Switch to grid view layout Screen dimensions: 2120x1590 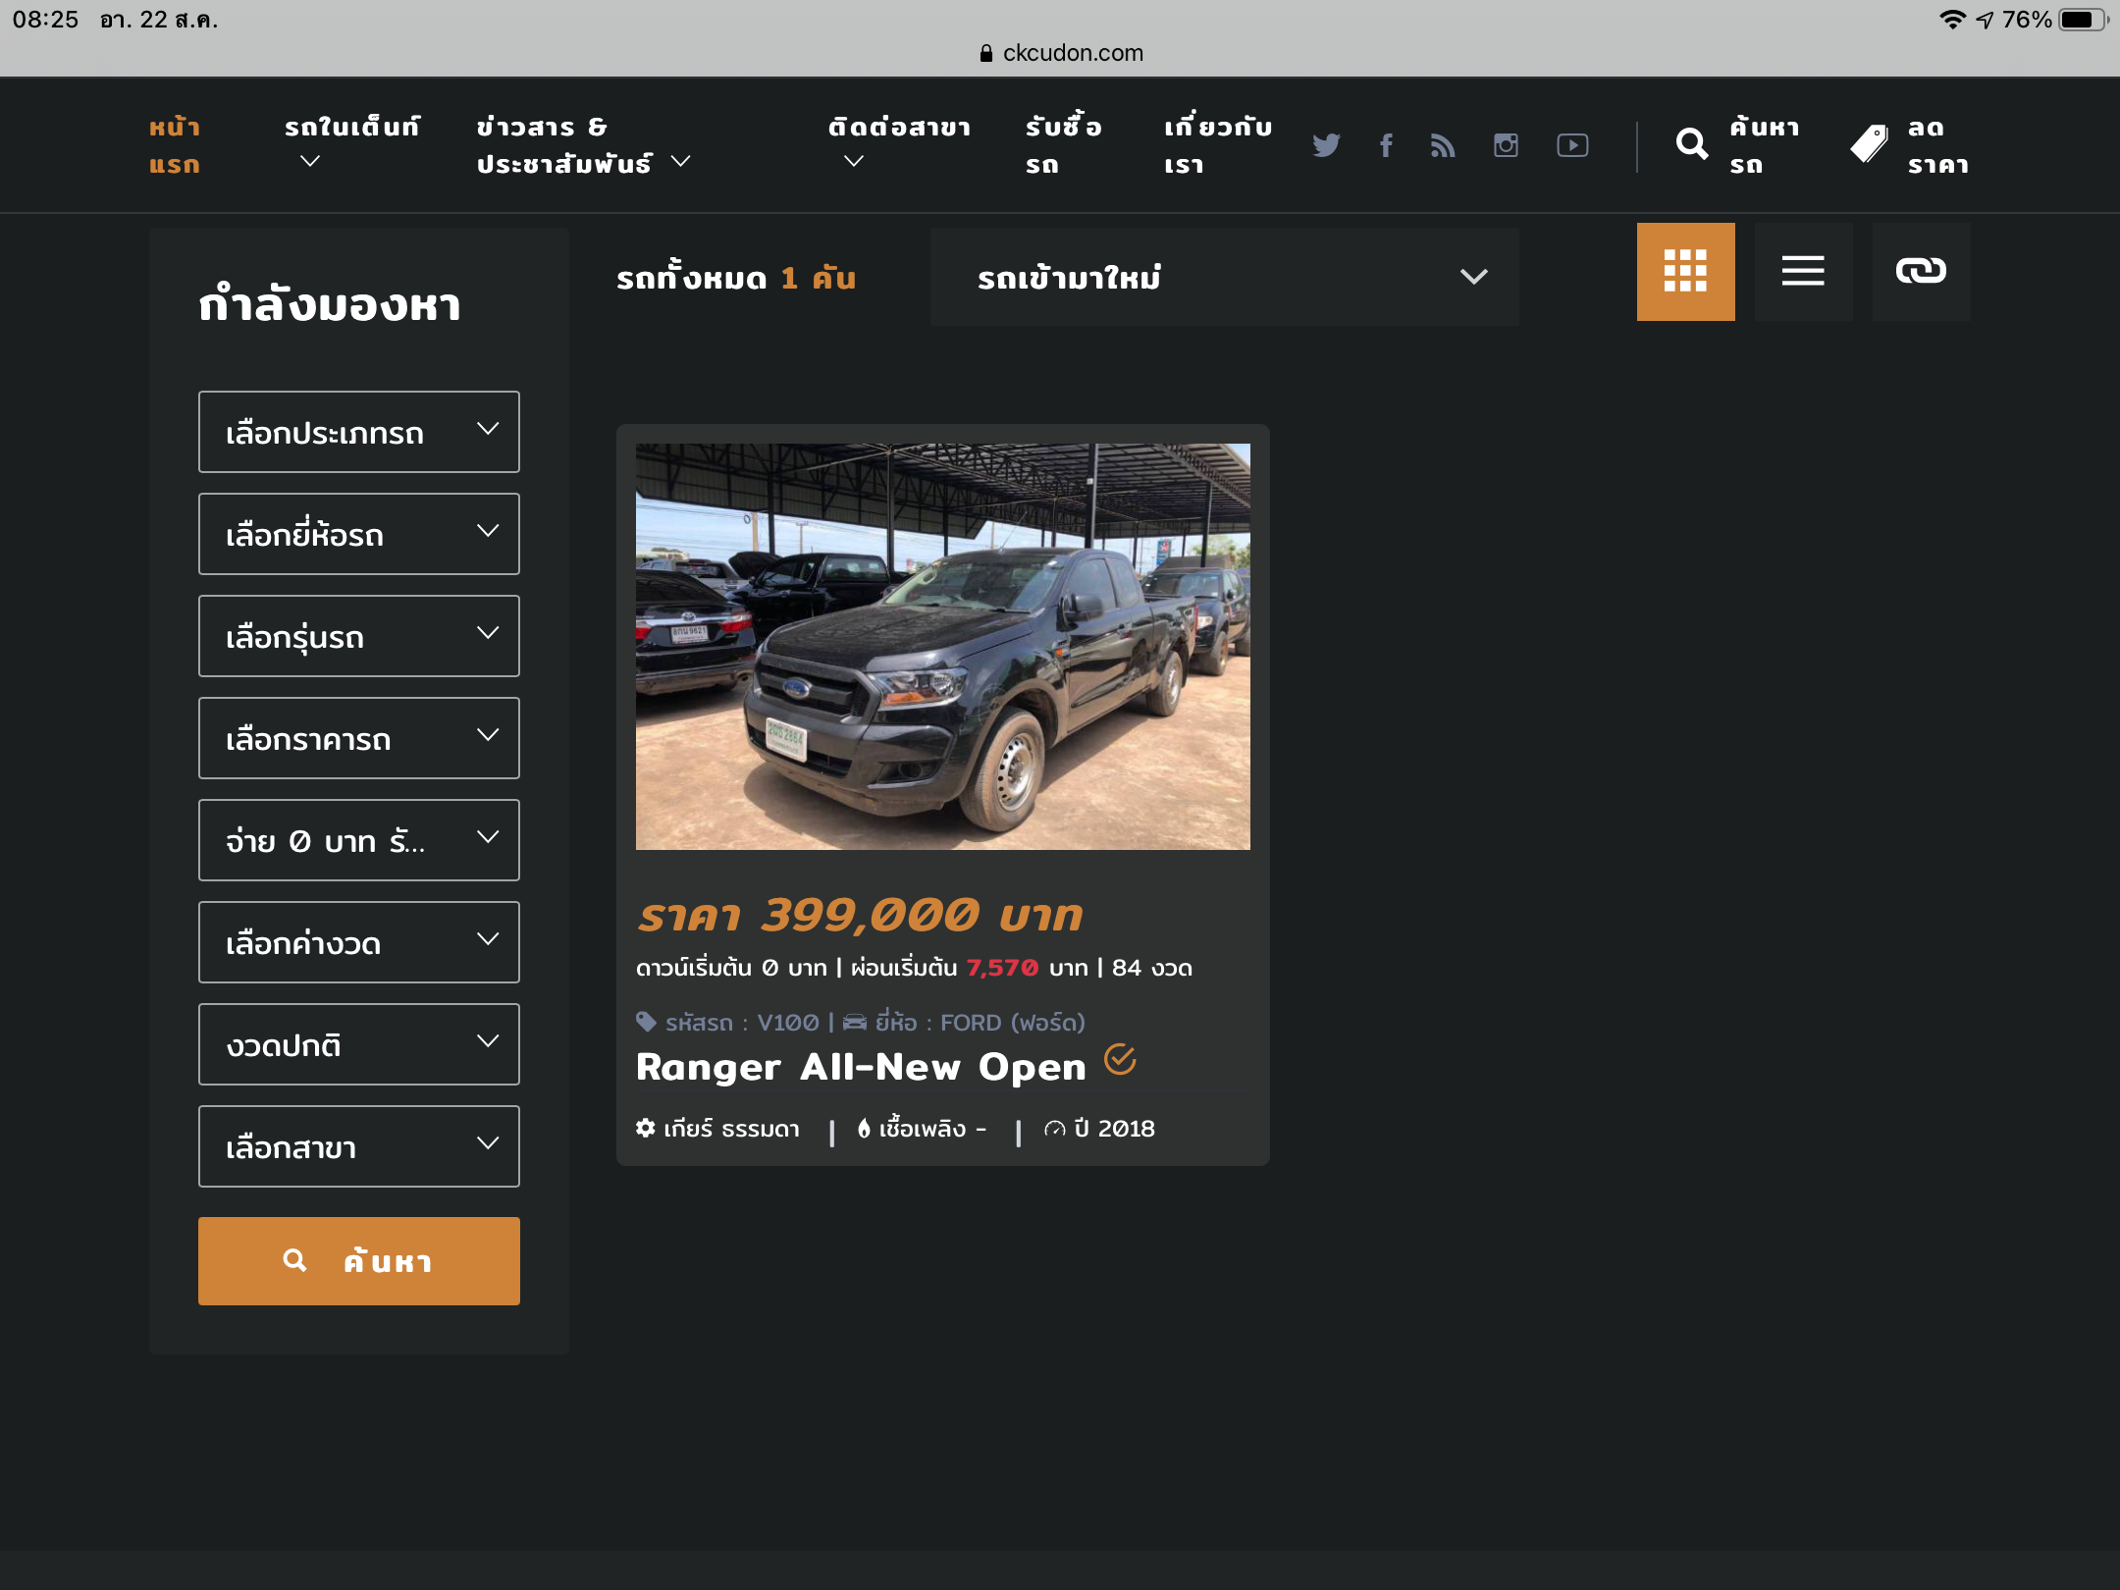pyautogui.click(x=1685, y=271)
